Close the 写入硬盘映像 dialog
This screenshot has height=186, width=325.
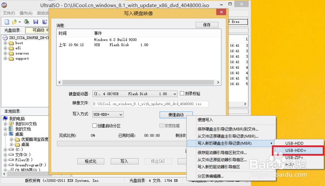click(221, 12)
